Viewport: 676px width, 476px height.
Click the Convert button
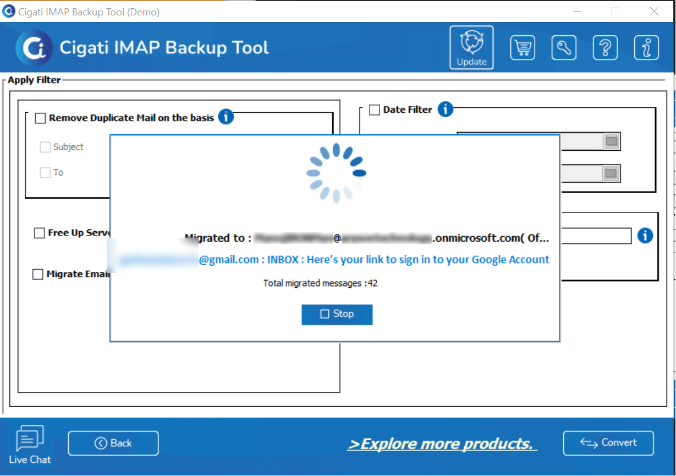point(608,443)
